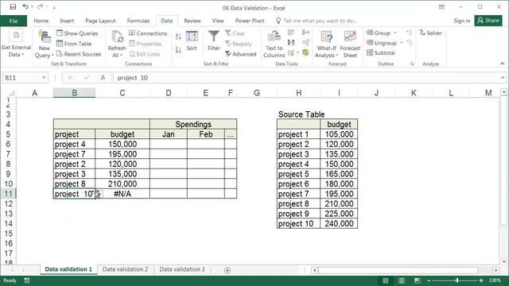509x286 pixels.
Task: Click From Table
Action: coord(74,44)
